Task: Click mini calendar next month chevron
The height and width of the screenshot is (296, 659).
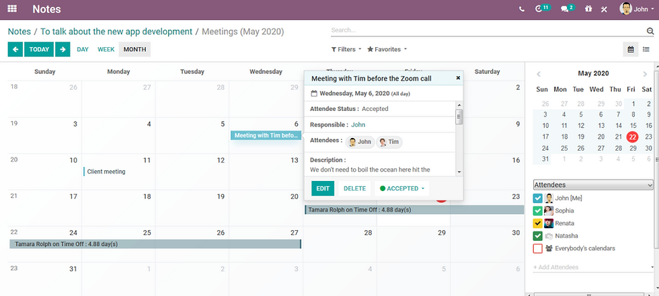Action: [x=645, y=74]
